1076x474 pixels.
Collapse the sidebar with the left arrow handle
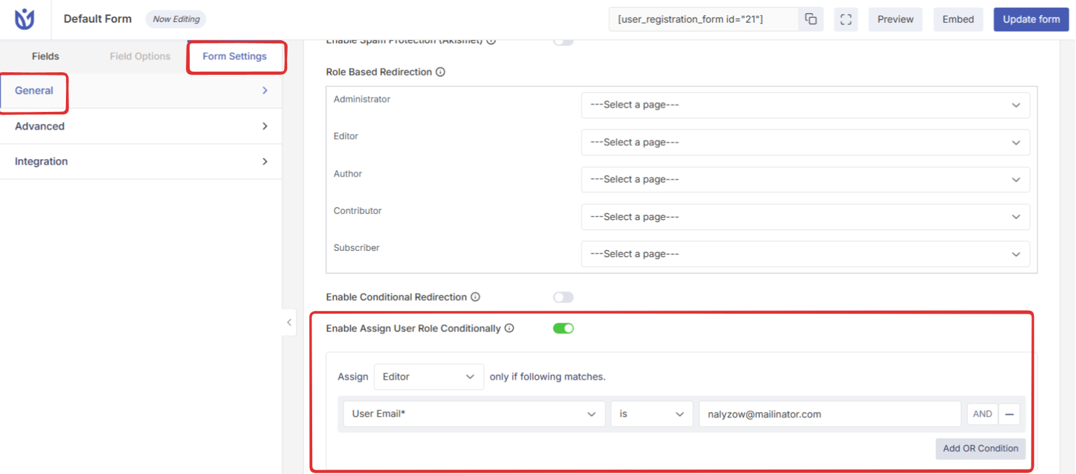[x=289, y=322]
